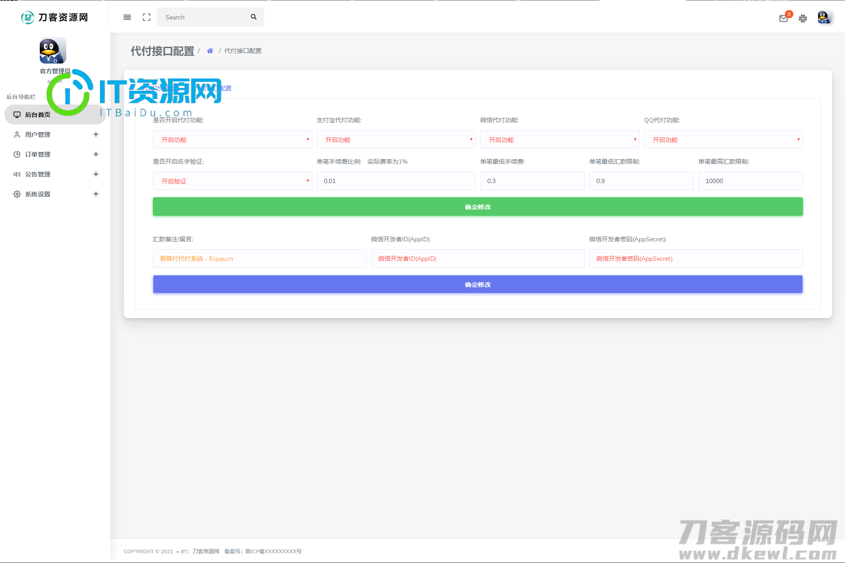
Task: Open the apps grid icon in header
Action: pyautogui.click(x=803, y=18)
